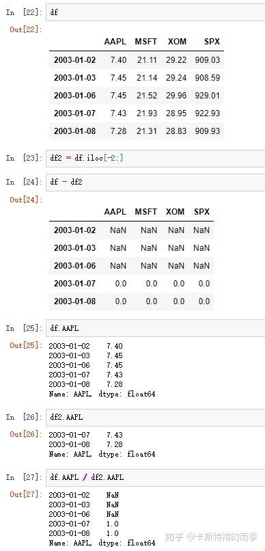Click the table cell showing 29.22
This screenshot has width=265, height=551.
(176, 60)
